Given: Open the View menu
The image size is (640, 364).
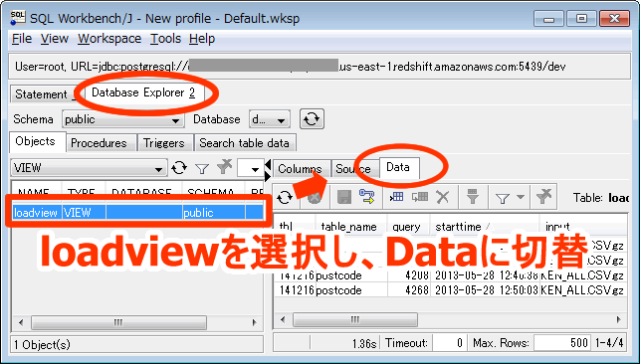Looking at the screenshot, I should point(55,39).
